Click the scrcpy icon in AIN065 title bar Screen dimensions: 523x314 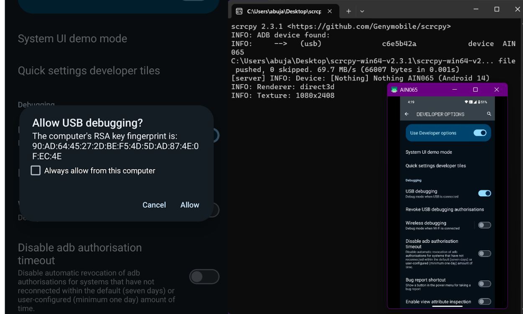click(394, 90)
